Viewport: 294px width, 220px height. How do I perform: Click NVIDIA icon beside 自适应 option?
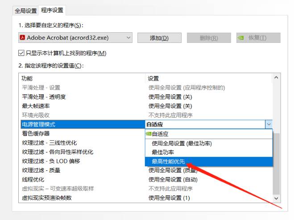point(149,134)
